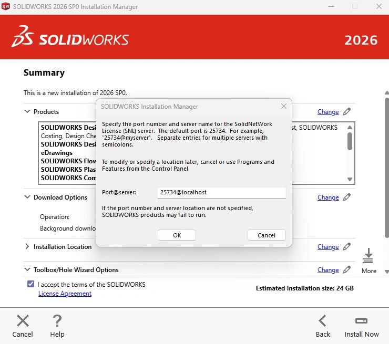Click the main page scroll up arrow
The height and width of the screenshot is (344, 389).
[387, 93]
